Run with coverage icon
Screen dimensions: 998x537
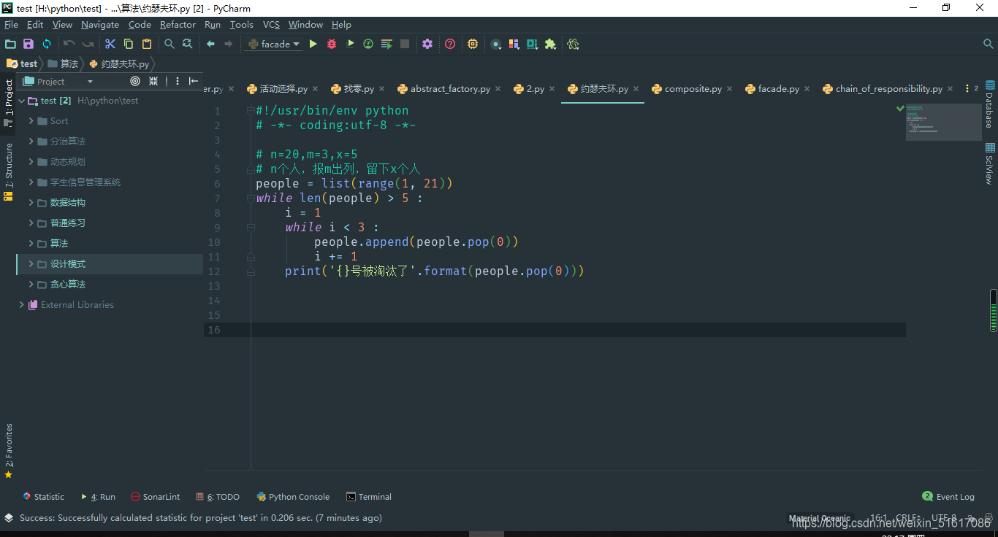(x=350, y=44)
